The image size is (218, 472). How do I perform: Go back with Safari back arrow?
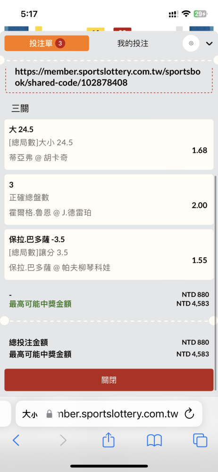[16, 440]
